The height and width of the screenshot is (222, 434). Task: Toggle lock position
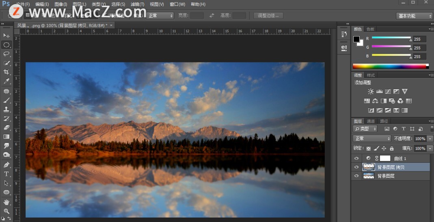pyautogui.click(x=384, y=149)
